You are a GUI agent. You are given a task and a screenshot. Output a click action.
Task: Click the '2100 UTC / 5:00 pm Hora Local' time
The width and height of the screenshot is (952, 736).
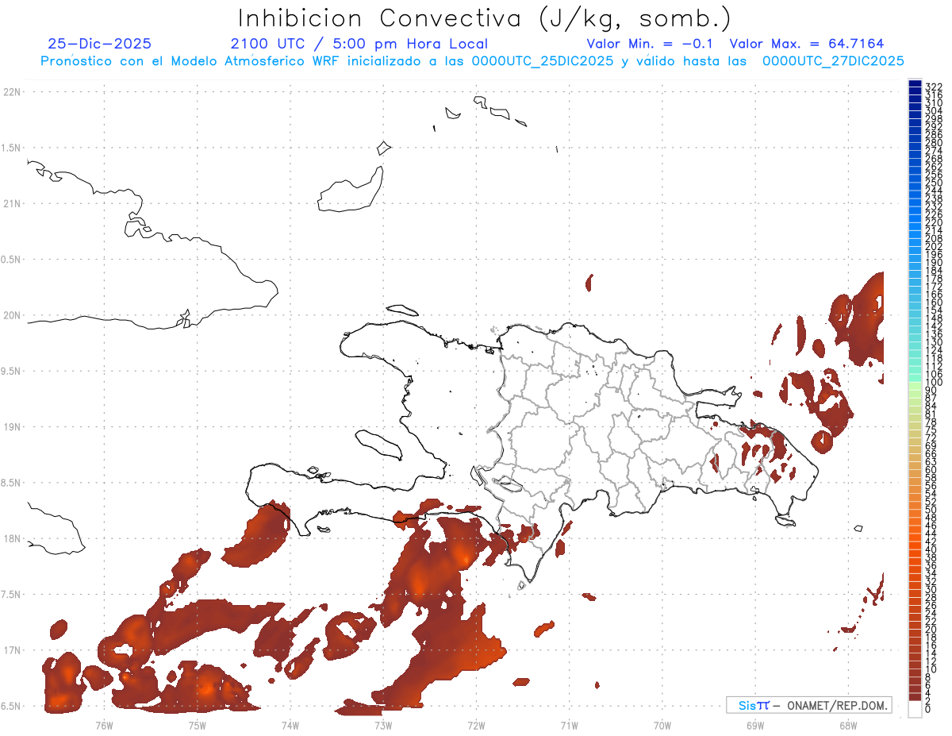pos(359,44)
